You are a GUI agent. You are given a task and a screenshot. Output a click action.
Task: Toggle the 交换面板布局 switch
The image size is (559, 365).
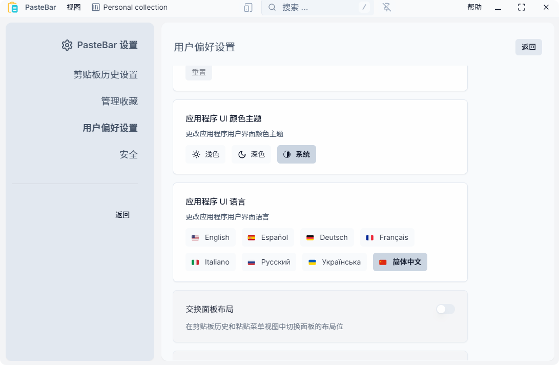(x=445, y=309)
